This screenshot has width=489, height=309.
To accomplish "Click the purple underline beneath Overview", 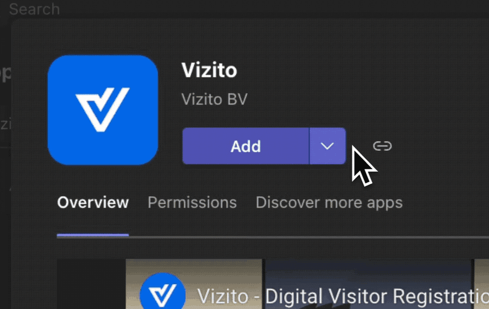I will [93, 235].
